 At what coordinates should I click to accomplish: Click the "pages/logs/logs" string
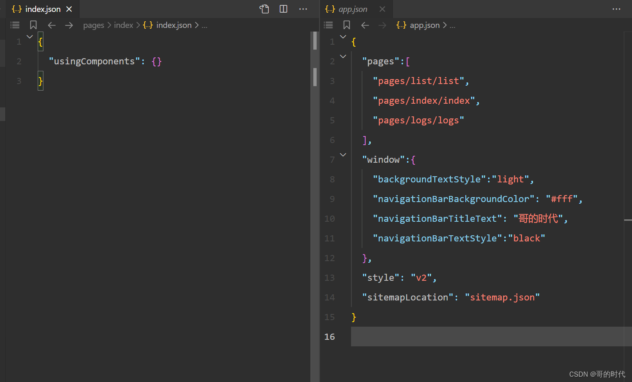pos(419,121)
